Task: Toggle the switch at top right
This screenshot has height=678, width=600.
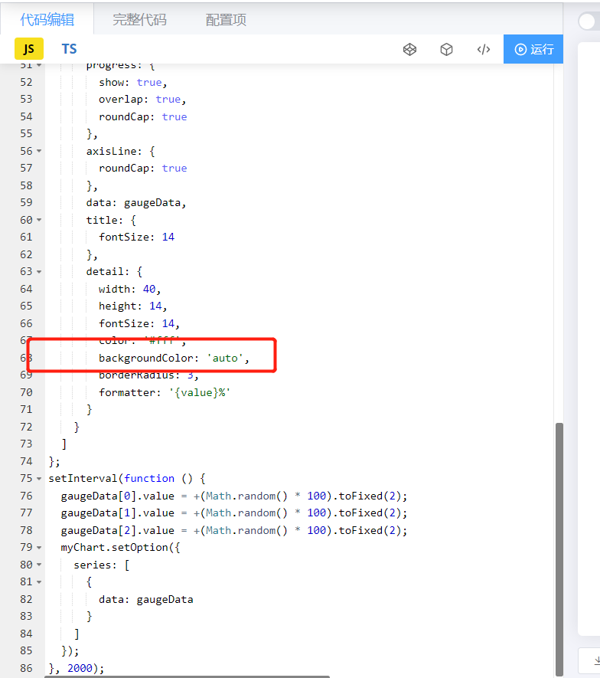Action: (x=589, y=21)
